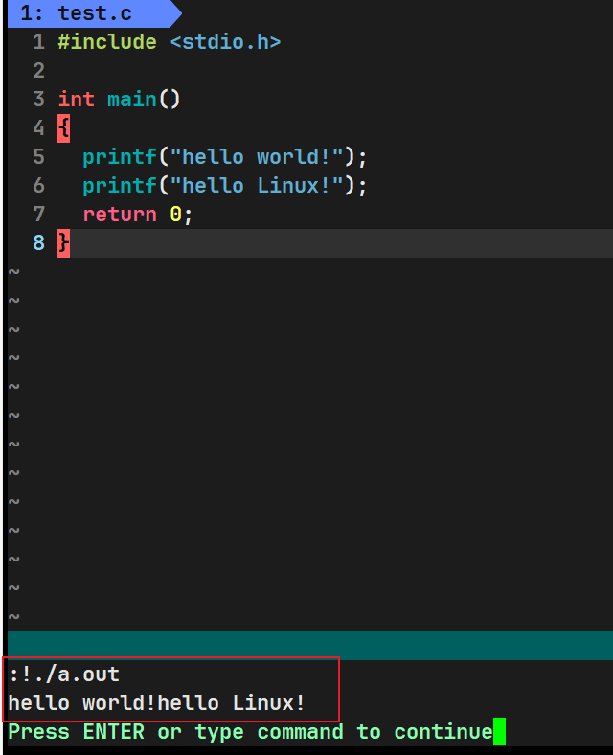Click the "hello world!" string literal
Image resolution: width=613 pixels, height=755 pixels.
257,157
